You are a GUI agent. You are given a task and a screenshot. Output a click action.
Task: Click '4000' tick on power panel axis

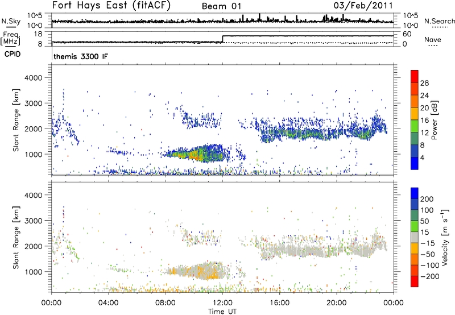[x=33, y=78]
